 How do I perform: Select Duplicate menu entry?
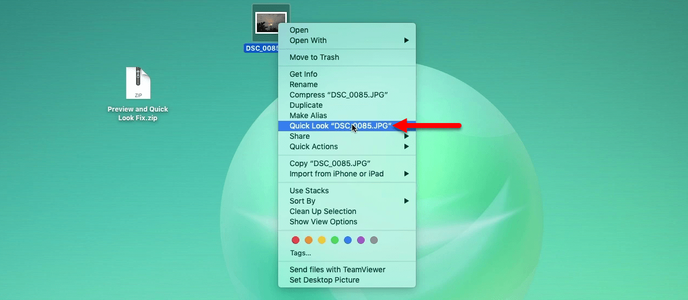point(347,105)
